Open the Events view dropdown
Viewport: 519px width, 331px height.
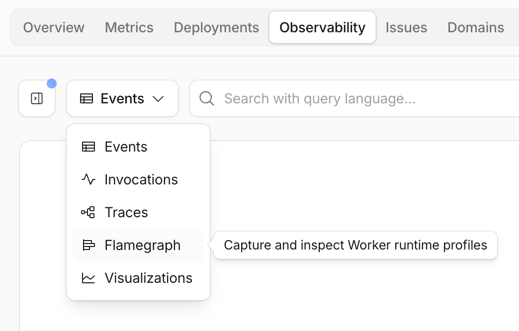122,98
